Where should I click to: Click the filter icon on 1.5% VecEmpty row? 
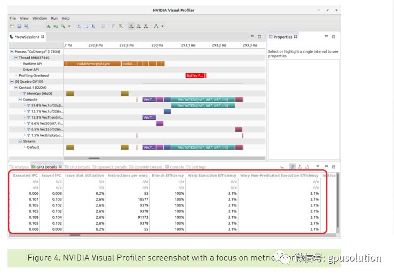coord(28,135)
